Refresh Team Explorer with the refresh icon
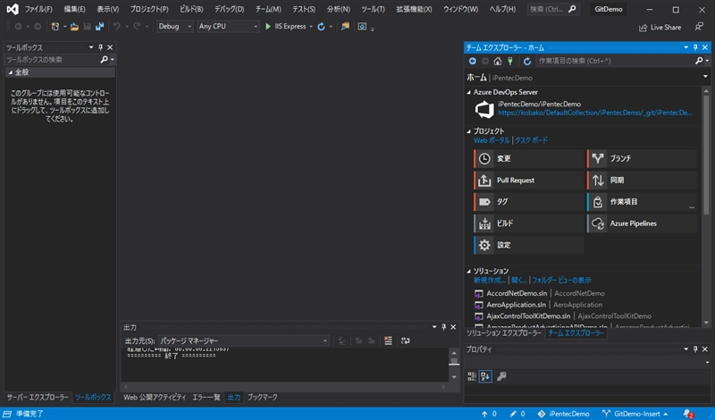This screenshot has width=715, height=420. [527, 61]
